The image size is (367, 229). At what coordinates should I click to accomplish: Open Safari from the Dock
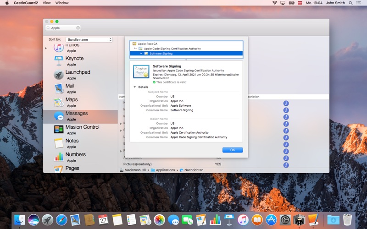(x=61, y=220)
